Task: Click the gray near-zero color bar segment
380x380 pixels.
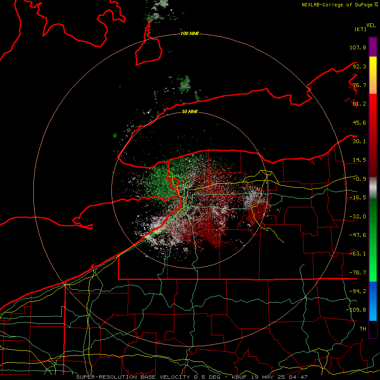Action: [373, 188]
